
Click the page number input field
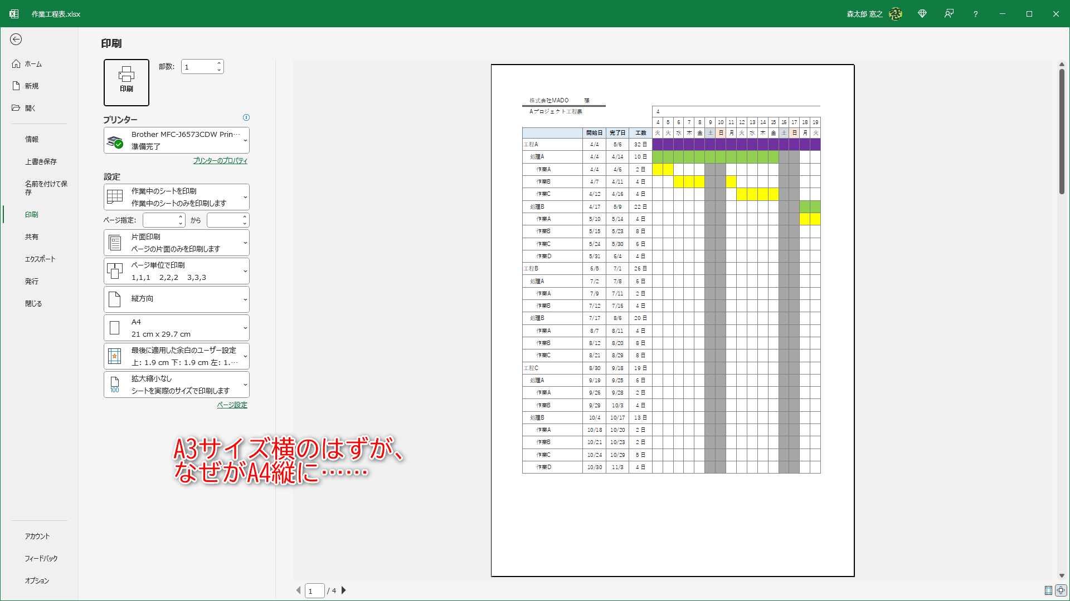[314, 590]
